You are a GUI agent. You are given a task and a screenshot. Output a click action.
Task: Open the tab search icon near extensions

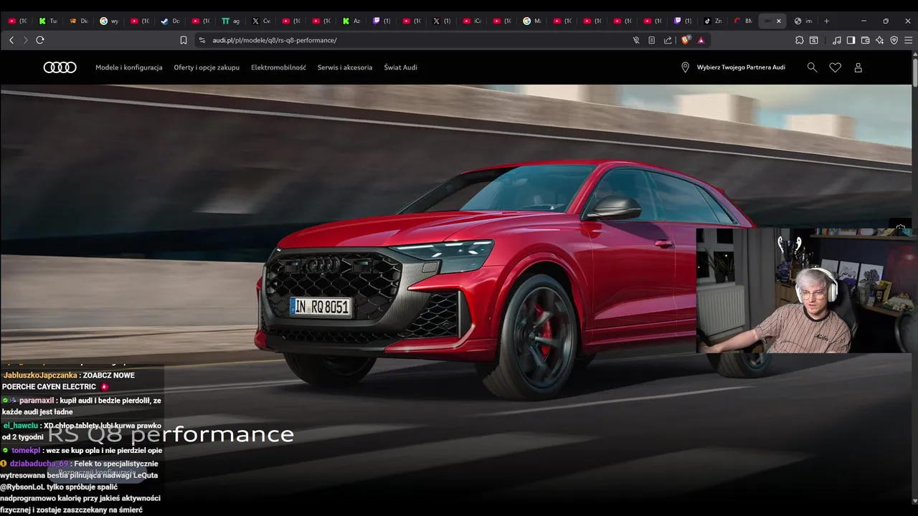(814, 40)
